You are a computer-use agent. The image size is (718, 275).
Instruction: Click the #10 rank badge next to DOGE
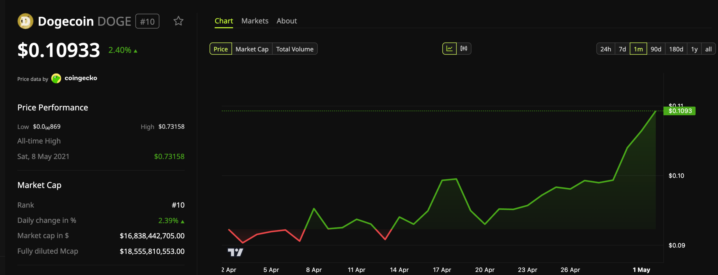[147, 21]
